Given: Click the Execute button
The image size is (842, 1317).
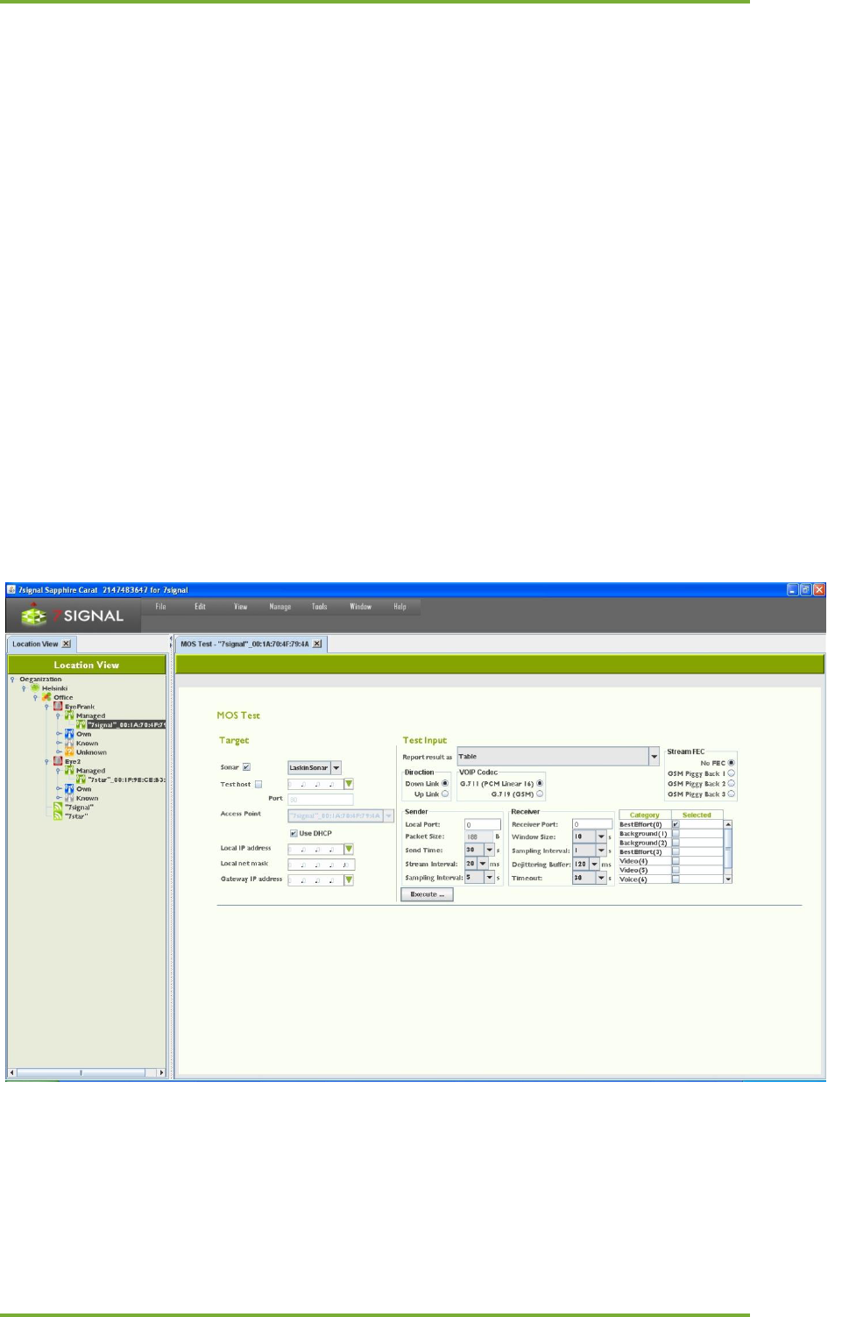Looking at the screenshot, I should point(428,894).
